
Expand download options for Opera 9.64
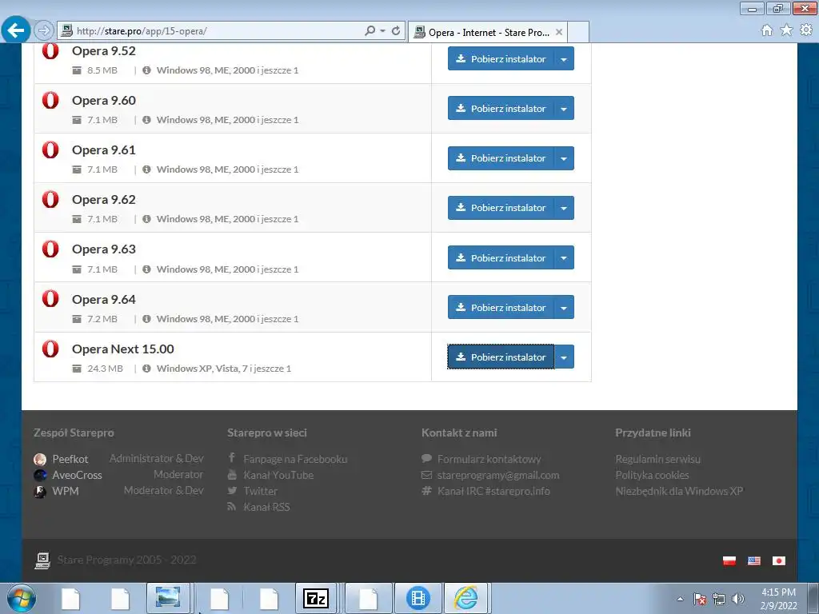pos(564,307)
